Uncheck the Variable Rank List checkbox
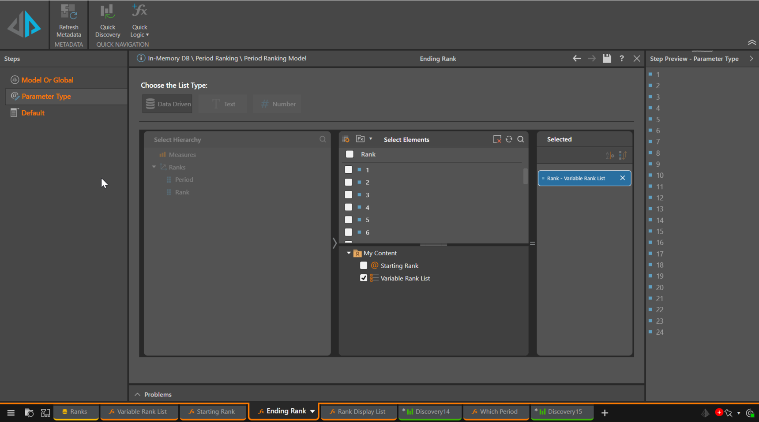The width and height of the screenshot is (759, 422). tap(364, 278)
